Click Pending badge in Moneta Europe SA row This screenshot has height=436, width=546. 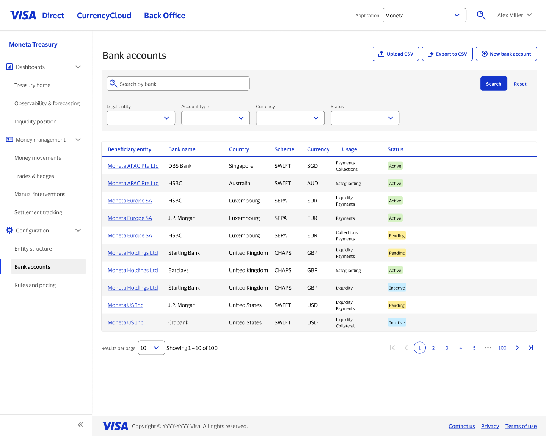click(x=397, y=235)
